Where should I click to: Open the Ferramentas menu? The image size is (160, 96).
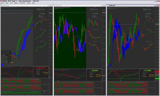tap(23, 3)
